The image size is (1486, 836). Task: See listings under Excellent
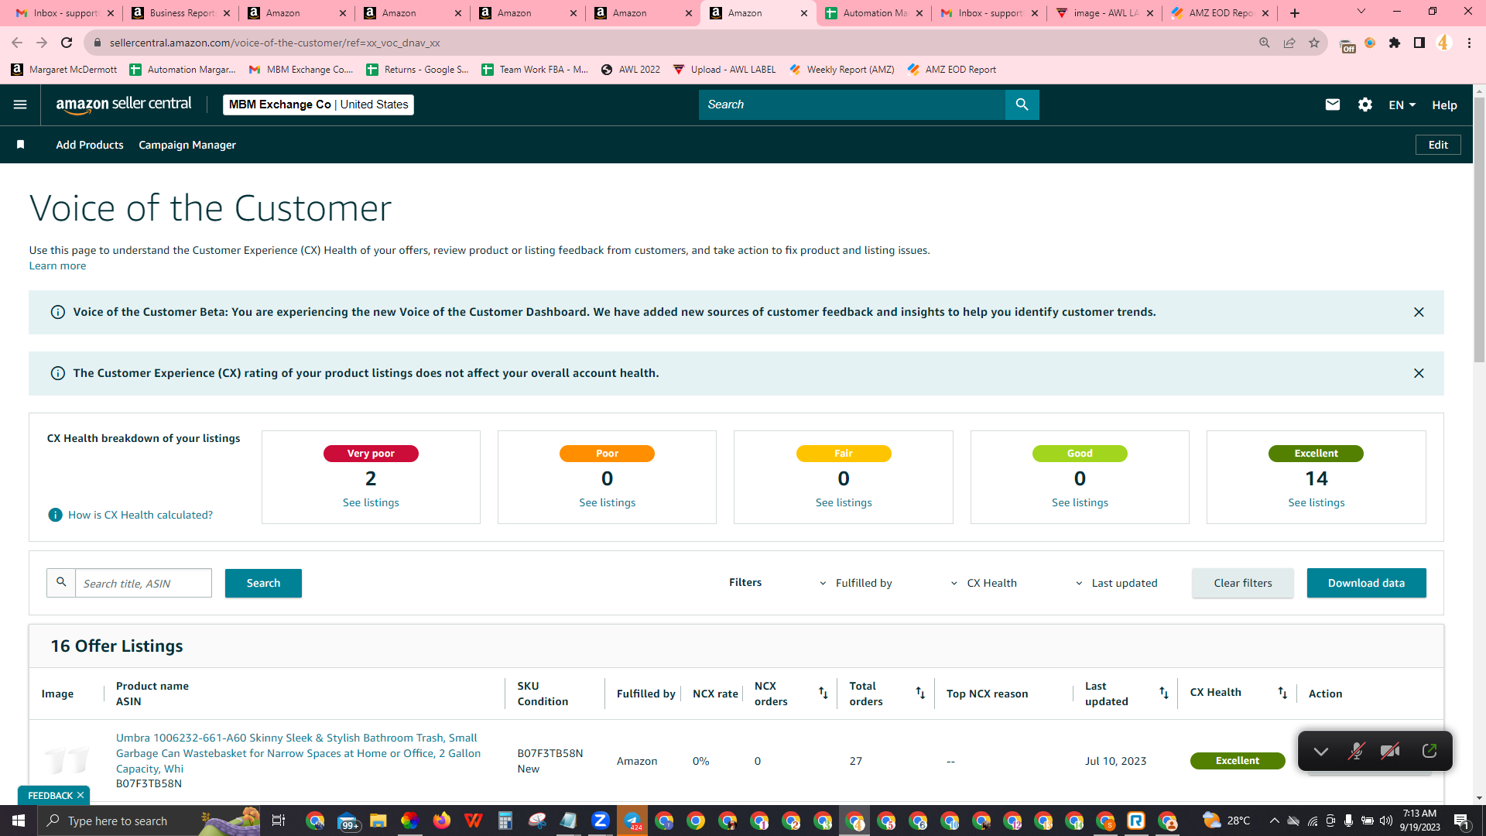pyautogui.click(x=1316, y=502)
